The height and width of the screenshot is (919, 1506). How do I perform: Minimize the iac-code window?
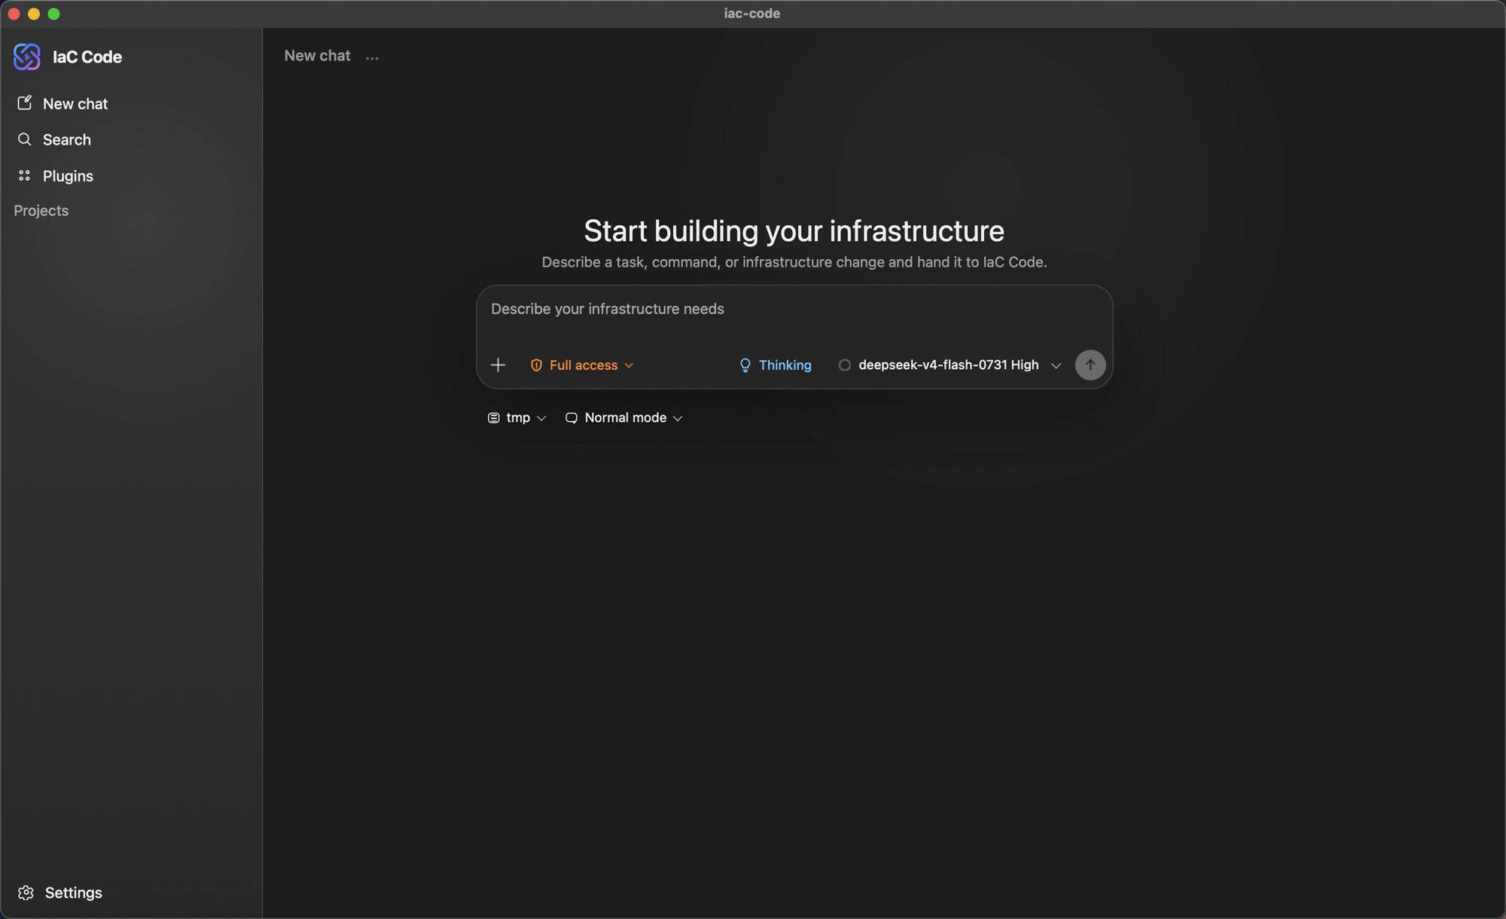(34, 14)
